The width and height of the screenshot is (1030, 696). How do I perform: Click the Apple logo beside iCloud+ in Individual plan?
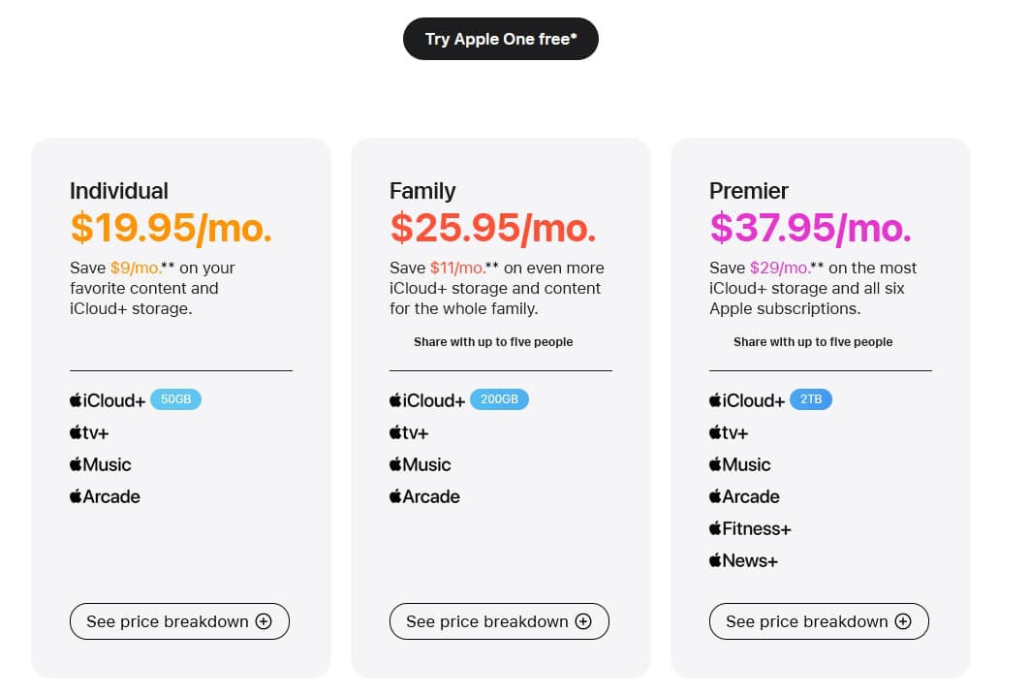coord(74,399)
